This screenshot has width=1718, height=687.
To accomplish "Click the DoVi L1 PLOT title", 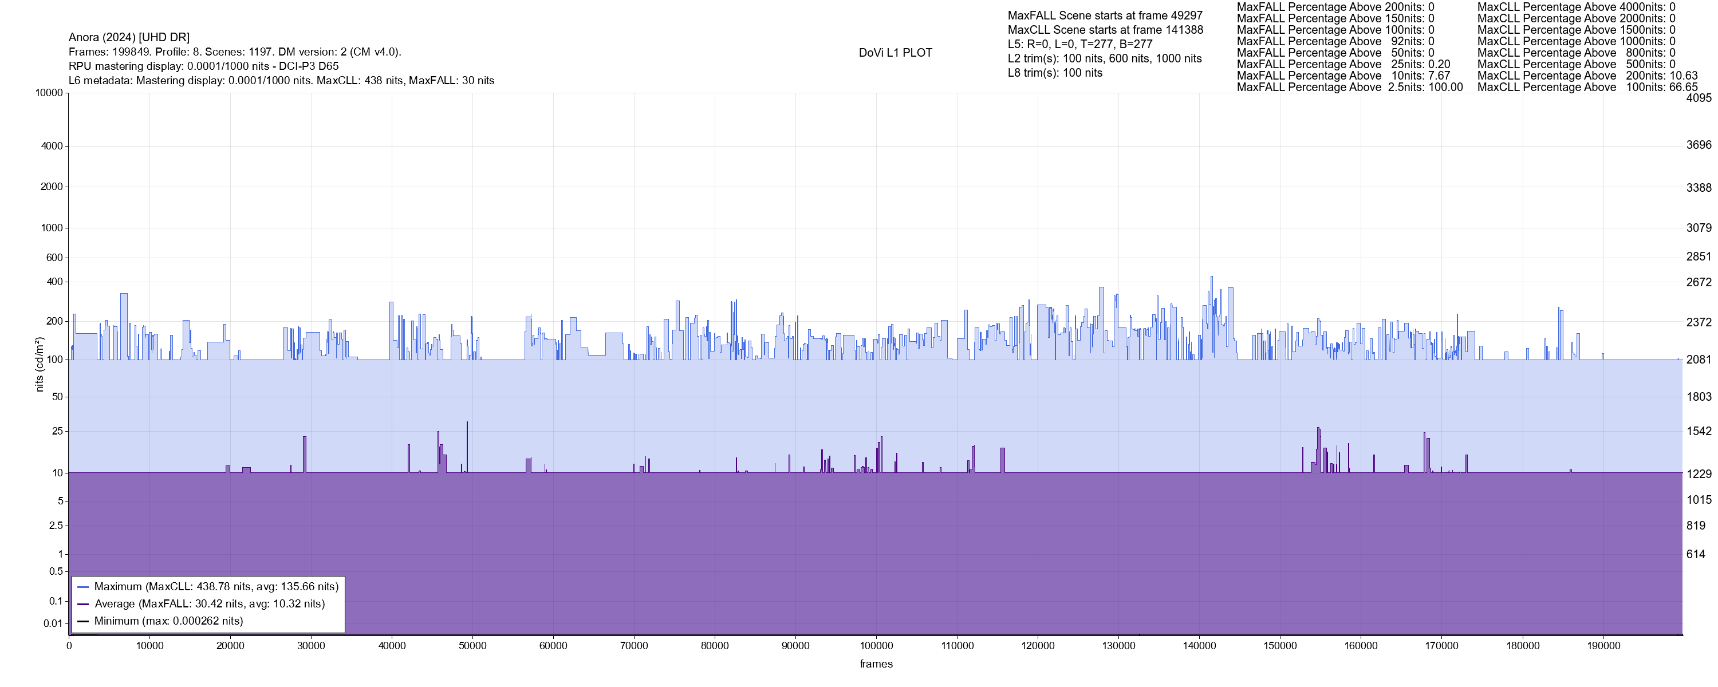I will tap(895, 53).
